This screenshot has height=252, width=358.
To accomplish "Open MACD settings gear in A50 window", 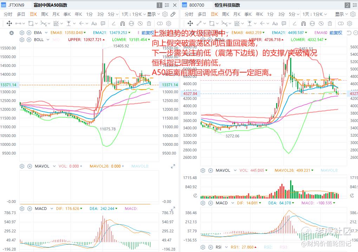I will coord(22,209).
